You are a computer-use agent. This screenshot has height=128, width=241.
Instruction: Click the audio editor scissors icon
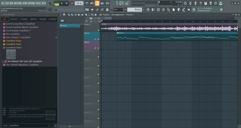pos(190,3)
